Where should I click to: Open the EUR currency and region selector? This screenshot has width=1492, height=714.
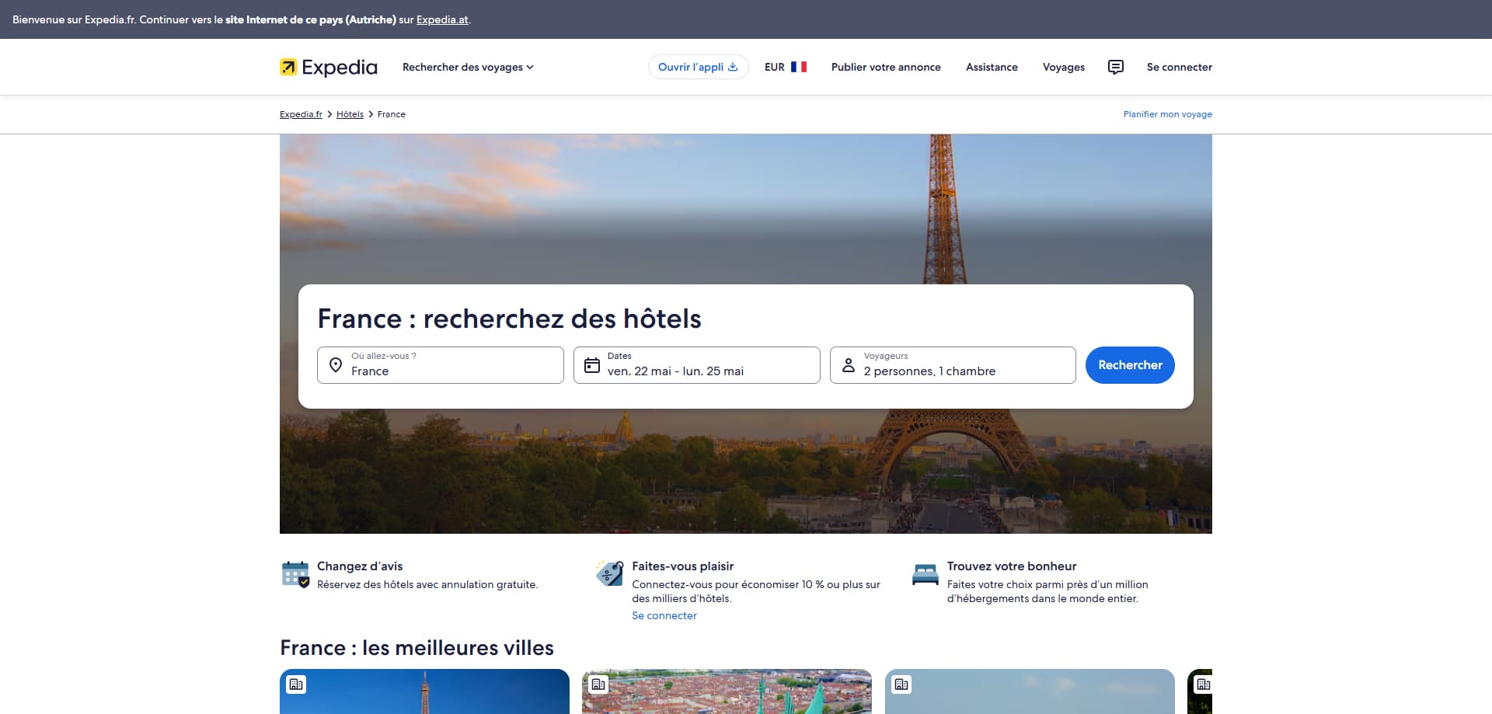coord(786,67)
